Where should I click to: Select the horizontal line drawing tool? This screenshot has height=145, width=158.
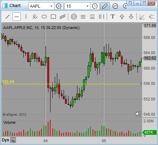[x=17, y=17]
